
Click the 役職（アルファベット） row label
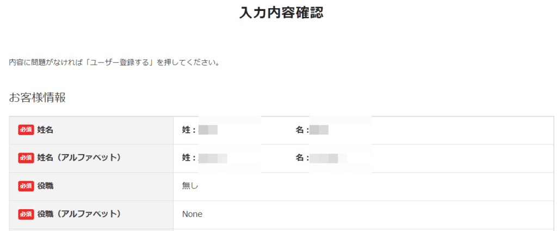79,214
